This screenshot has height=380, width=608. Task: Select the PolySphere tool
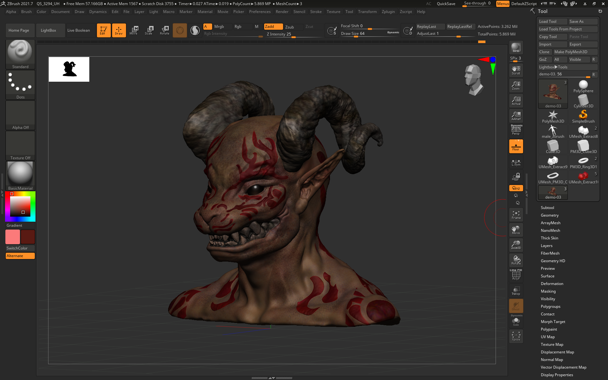click(583, 86)
